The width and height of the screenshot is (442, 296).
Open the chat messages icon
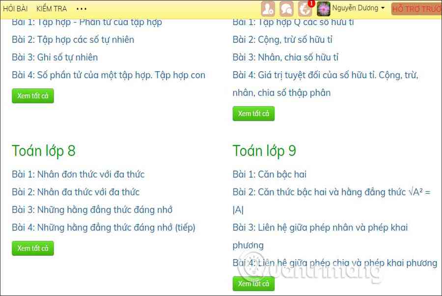(x=287, y=9)
